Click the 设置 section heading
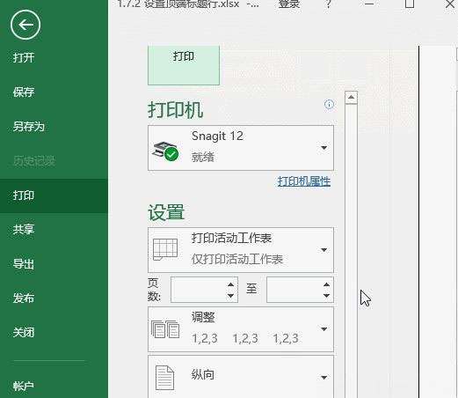458x398 pixels. (x=166, y=212)
